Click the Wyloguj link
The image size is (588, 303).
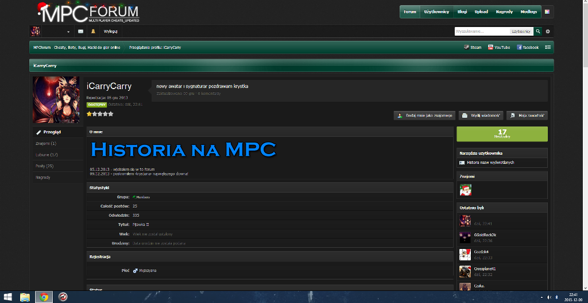point(111,32)
